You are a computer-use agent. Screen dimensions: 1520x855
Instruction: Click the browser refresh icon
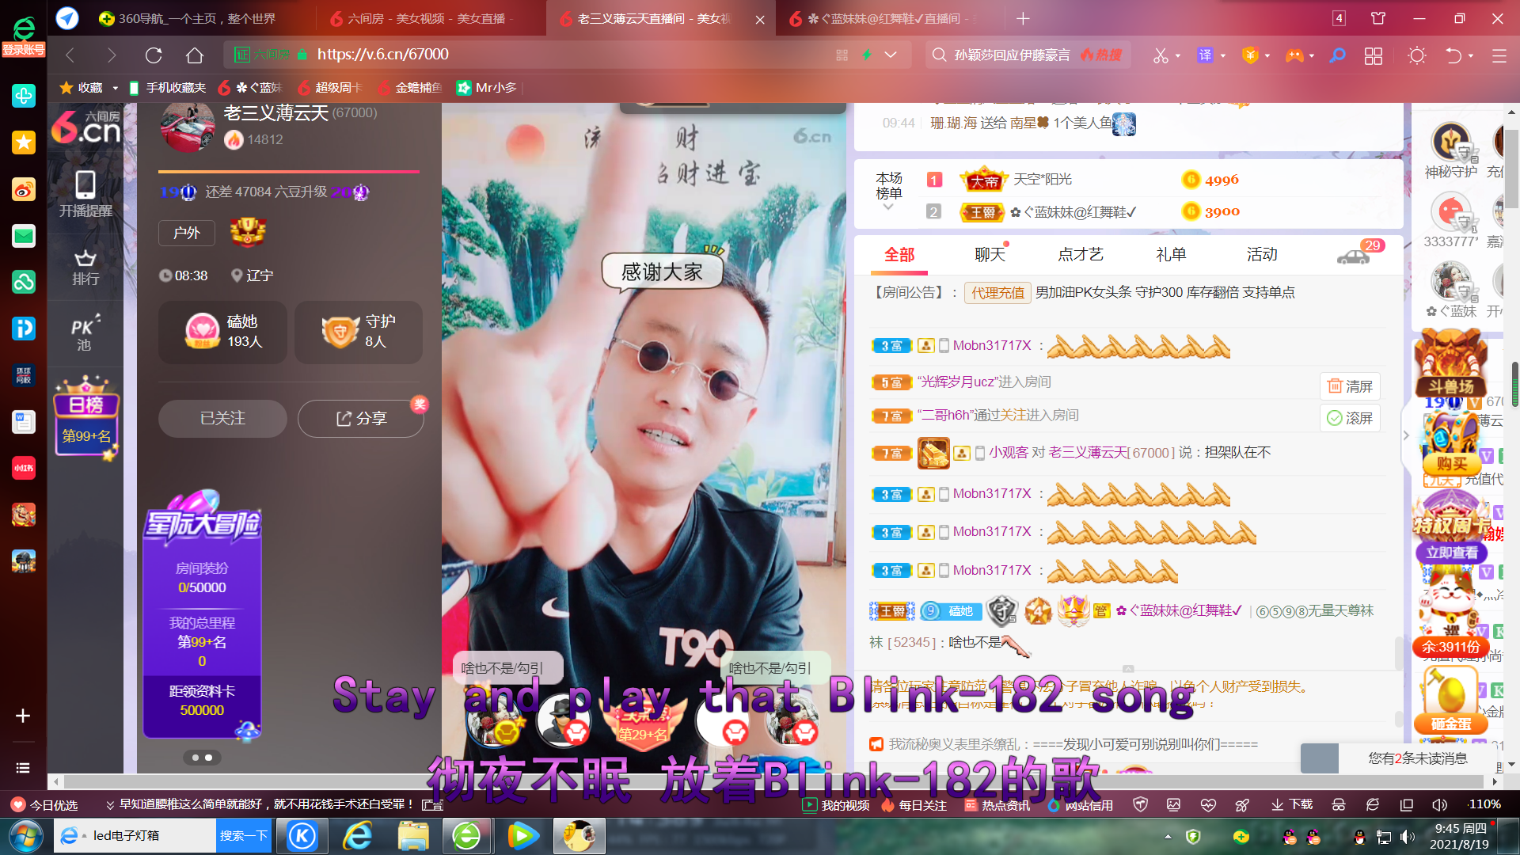[x=154, y=55]
